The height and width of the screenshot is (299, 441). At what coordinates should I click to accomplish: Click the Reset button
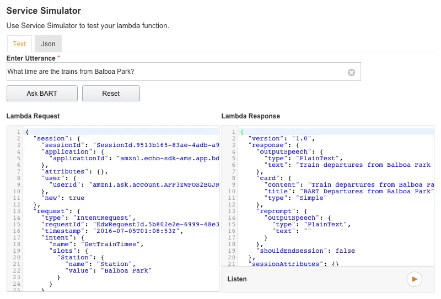pyautogui.click(x=111, y=94)
